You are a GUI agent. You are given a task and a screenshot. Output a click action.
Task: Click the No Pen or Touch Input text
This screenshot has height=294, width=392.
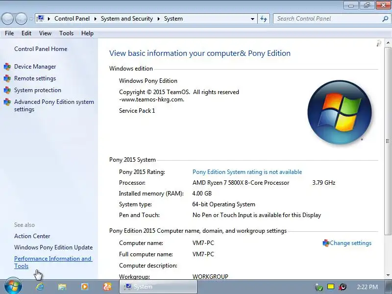coord(257,215)
